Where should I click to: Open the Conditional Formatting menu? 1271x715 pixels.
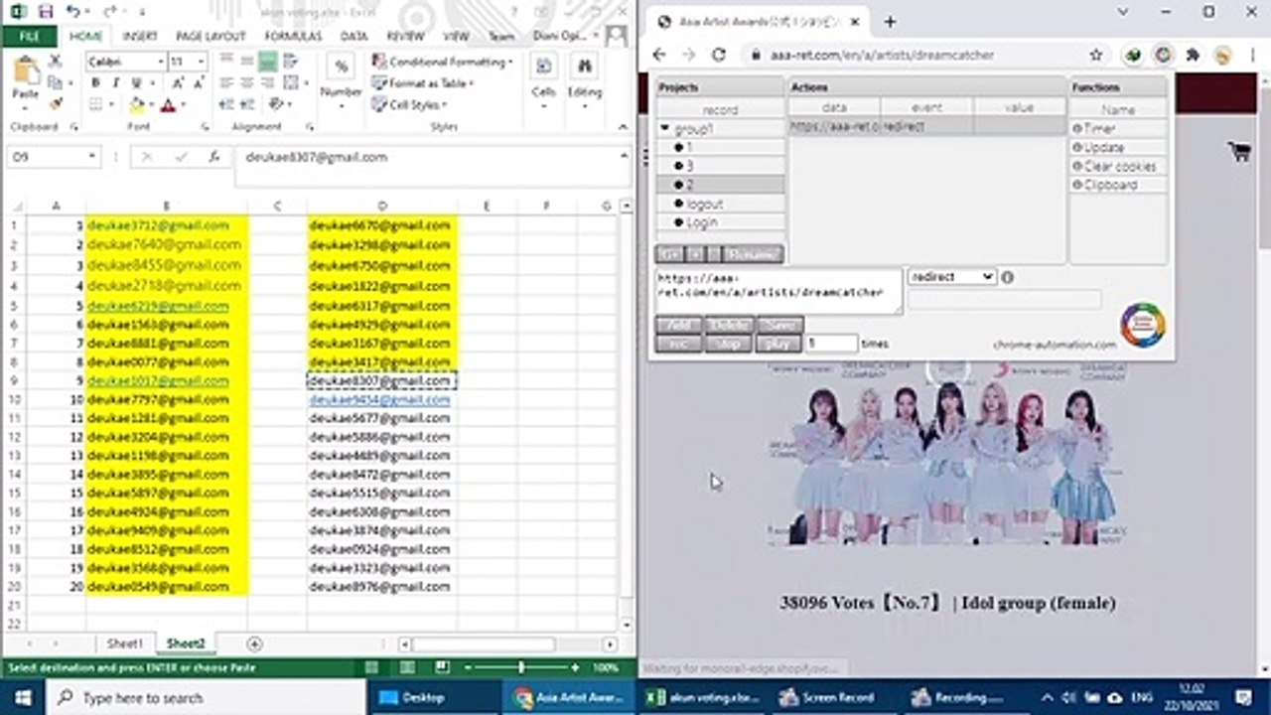coord(443,62)
